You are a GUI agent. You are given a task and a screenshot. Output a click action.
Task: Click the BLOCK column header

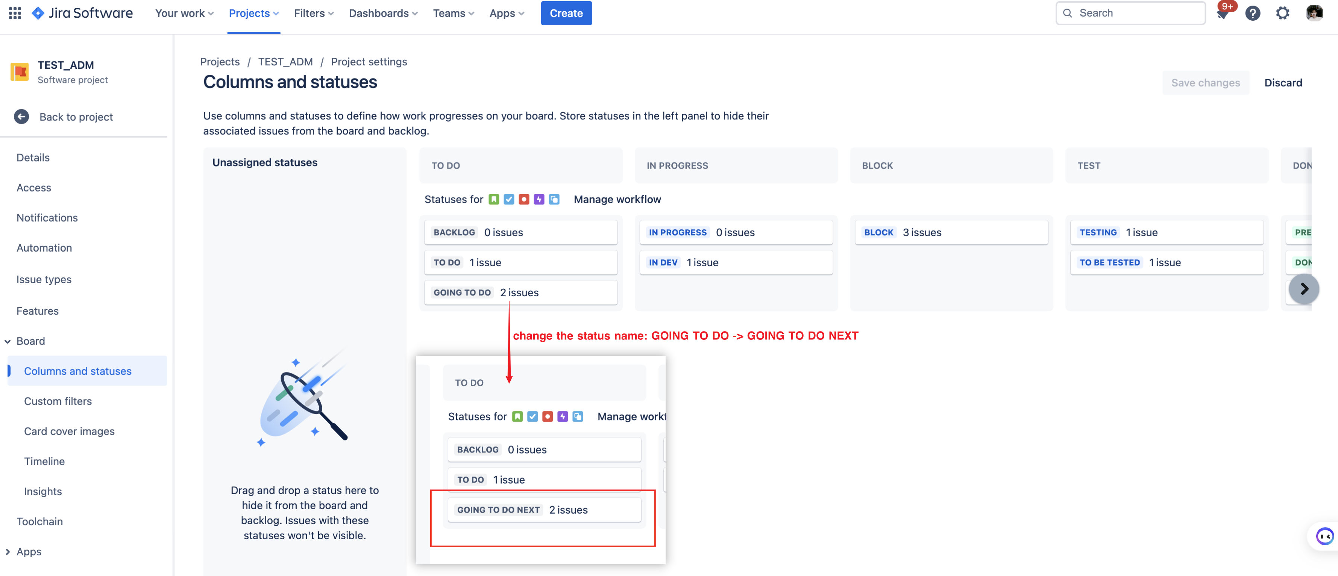(x=951, y=166)
